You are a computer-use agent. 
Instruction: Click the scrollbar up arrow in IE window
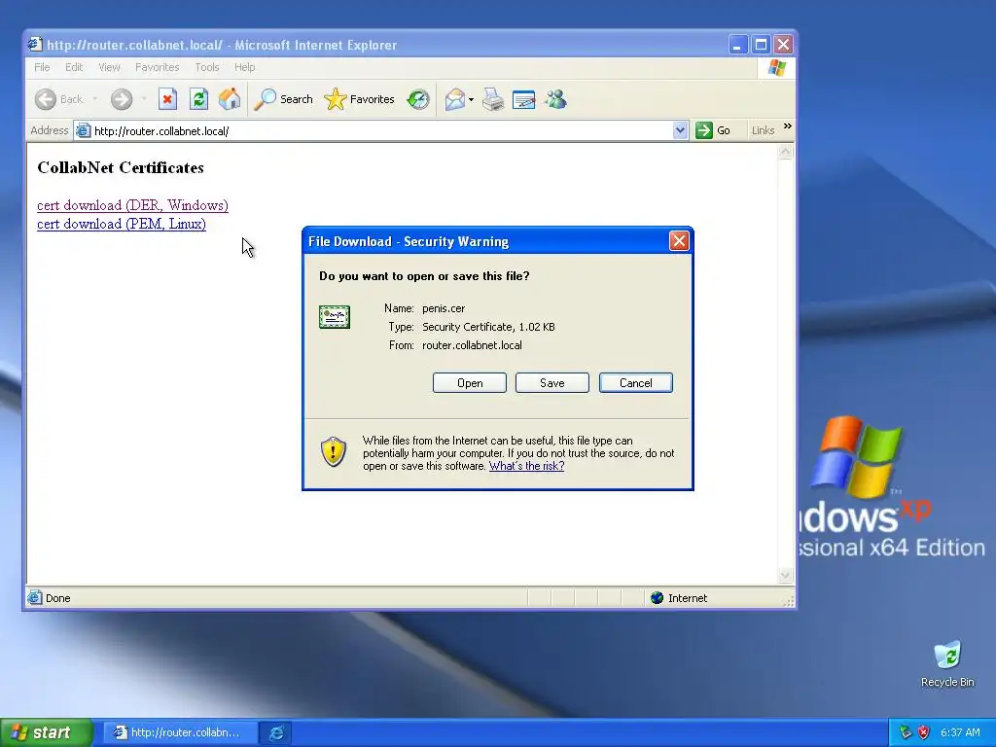[785, 152]
